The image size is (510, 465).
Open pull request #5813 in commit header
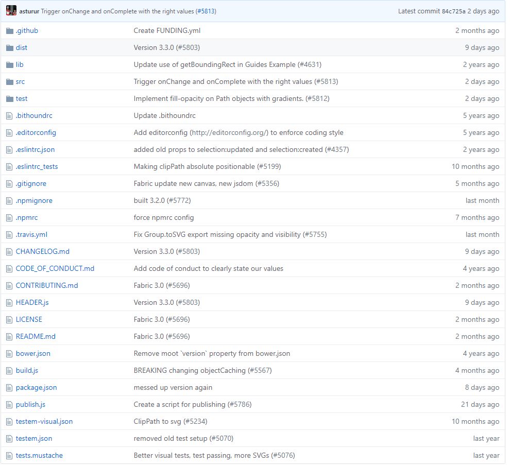pos(206,11)
